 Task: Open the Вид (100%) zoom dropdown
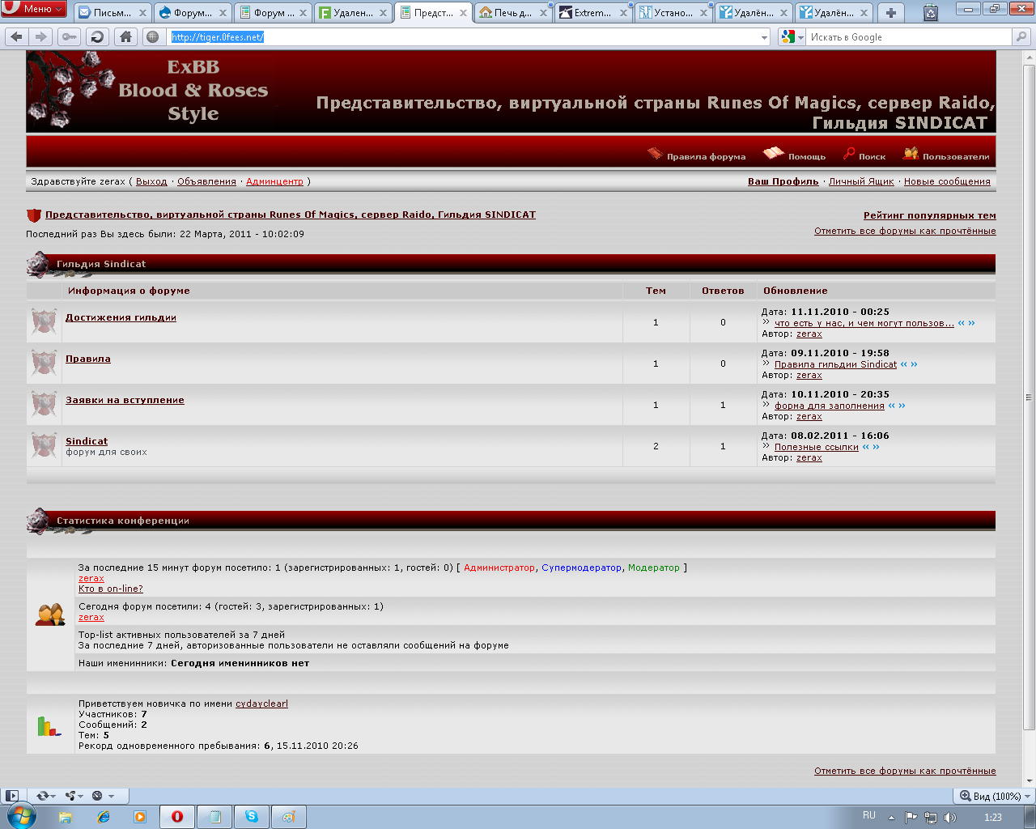pyautogui.click(x=994, y=796)
